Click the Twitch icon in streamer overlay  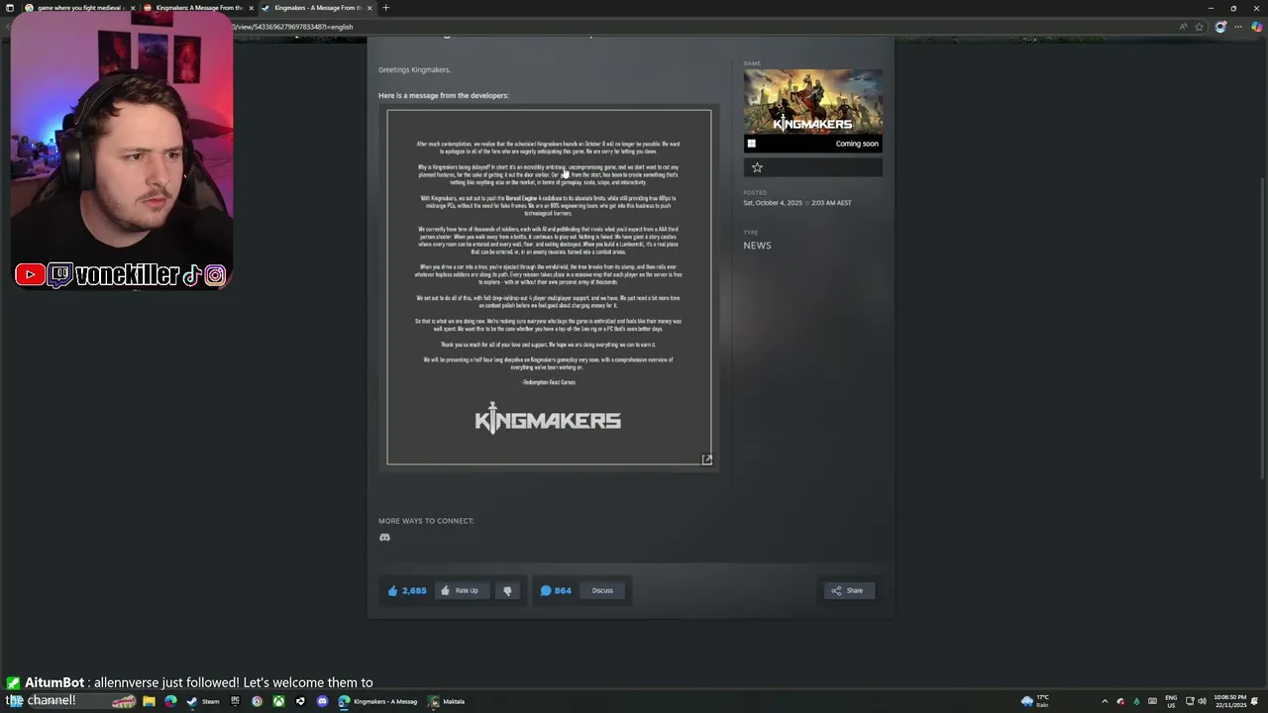click(x=59, y=275)
